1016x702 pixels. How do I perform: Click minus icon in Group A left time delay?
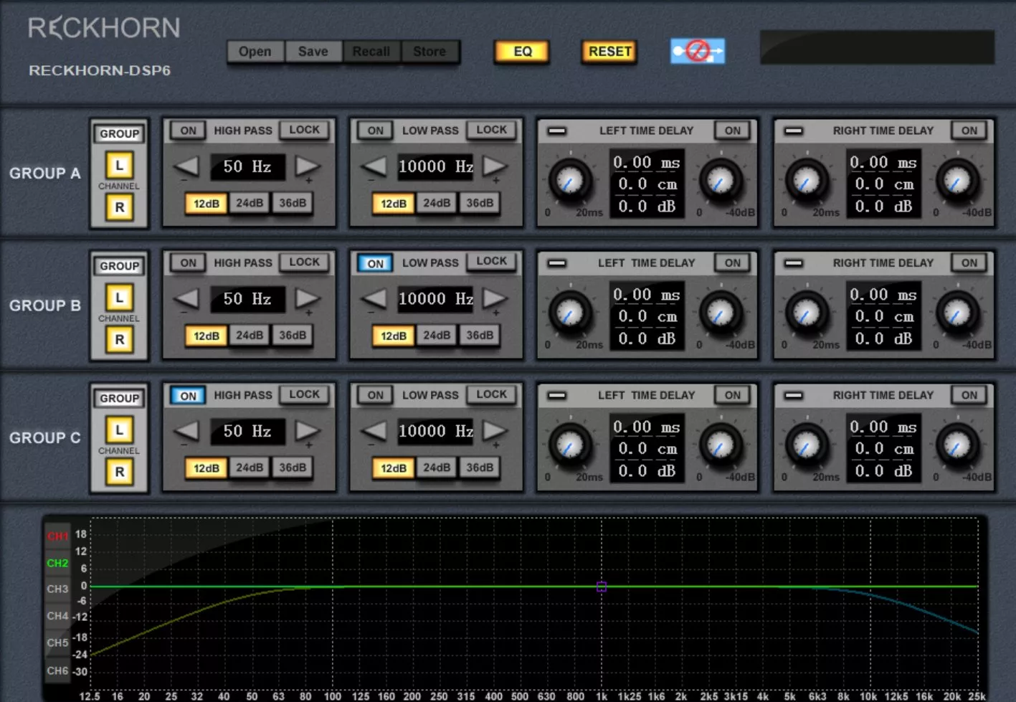point(557,131)
